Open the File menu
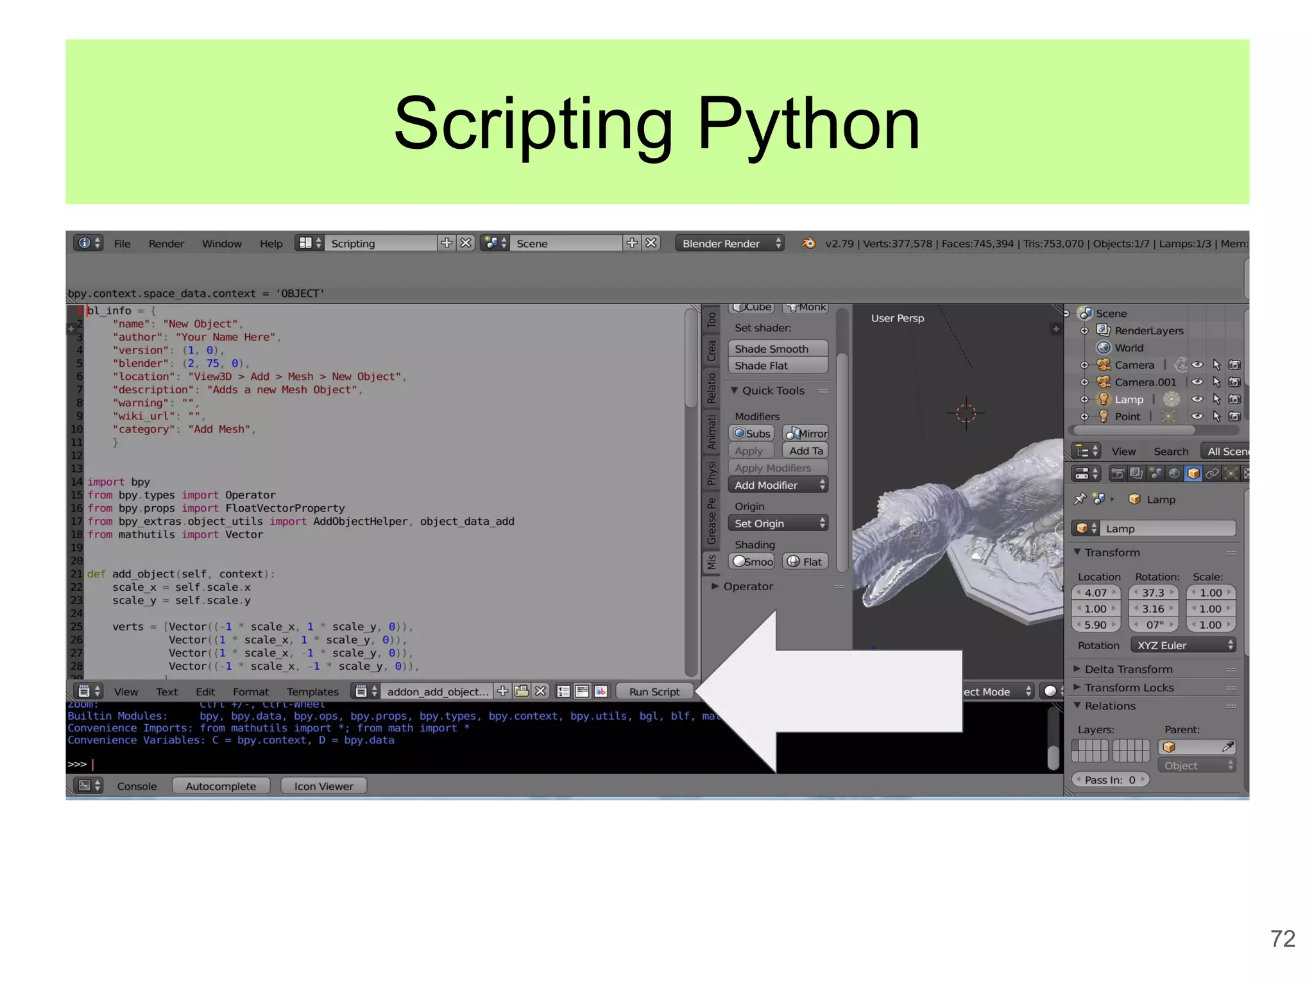The height and width of the screenshot is (986, 1314). pos(122,243)
